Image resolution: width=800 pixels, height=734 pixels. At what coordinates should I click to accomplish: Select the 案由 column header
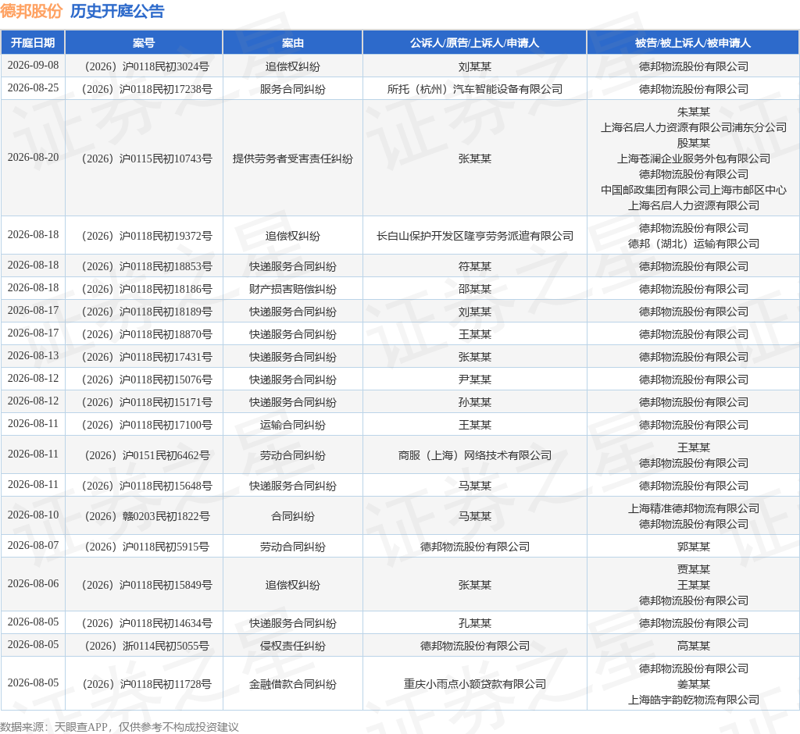tap(292, 43)
